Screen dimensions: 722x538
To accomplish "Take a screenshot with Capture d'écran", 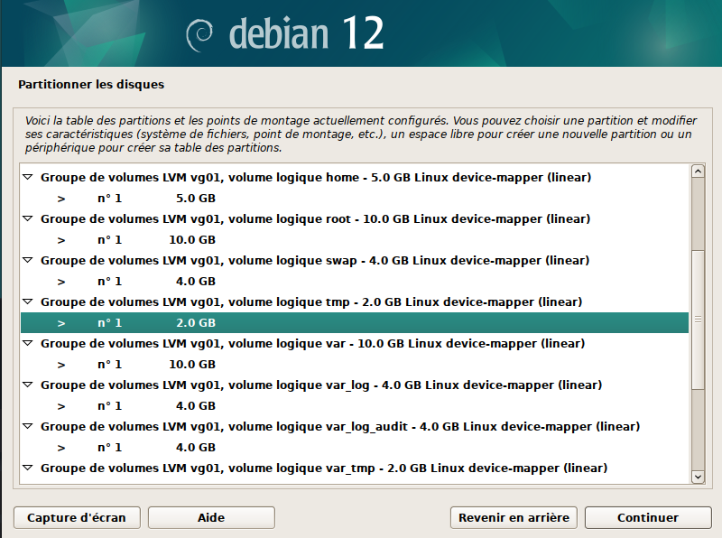I will [77, 518].
